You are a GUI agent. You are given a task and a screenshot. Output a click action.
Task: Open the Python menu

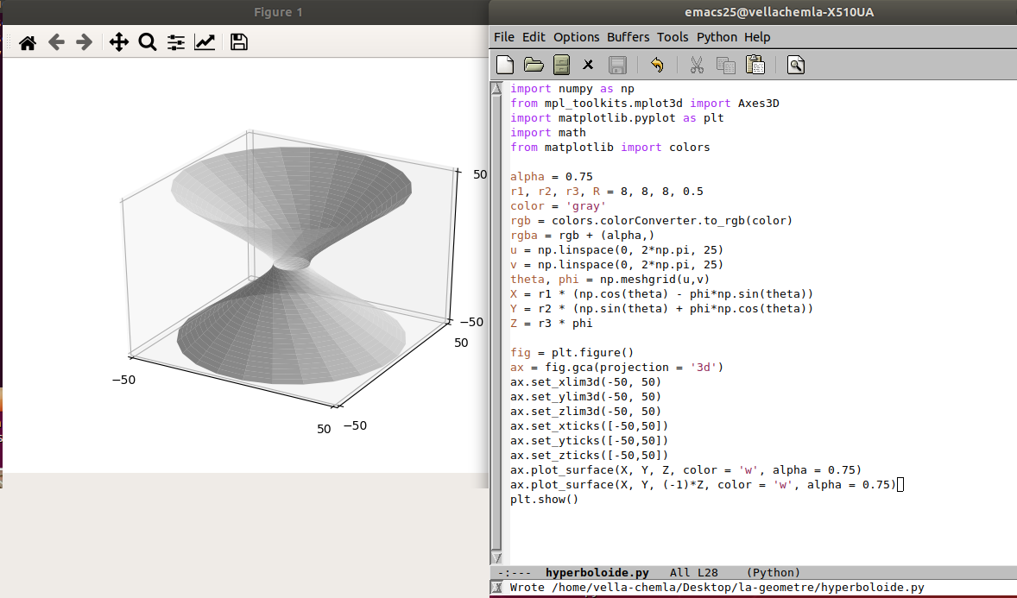[x=717, y=37]
